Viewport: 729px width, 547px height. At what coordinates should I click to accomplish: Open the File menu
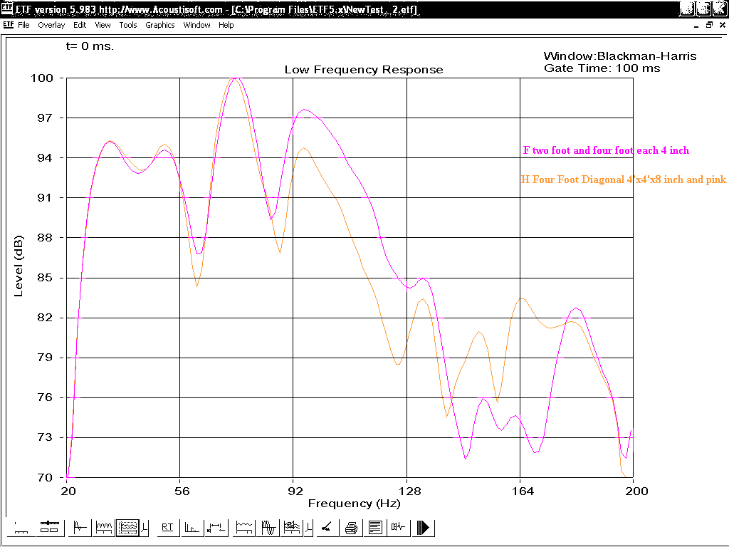click(x=23, y=25)
